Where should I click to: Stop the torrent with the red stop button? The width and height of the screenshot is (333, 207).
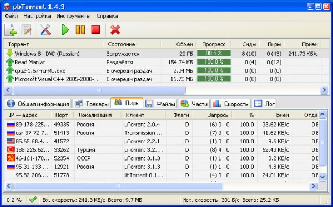(95, 30)
